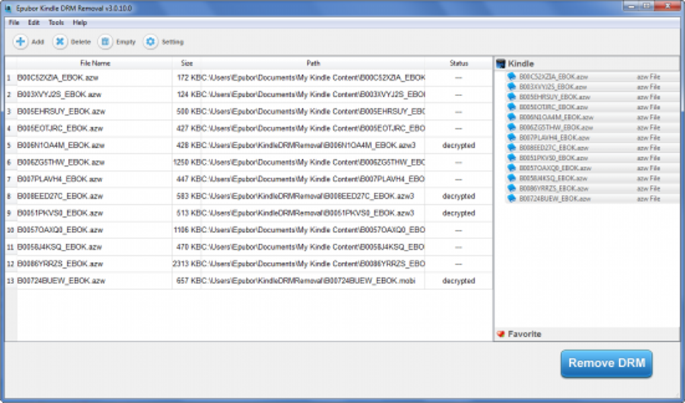Click path ending B006N1OA4M_EBOK.azw3

coord(308,145)
